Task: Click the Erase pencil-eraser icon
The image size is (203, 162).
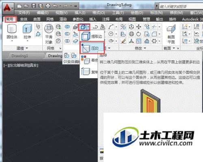Action: pyautogui.click(x=123, y=41)
